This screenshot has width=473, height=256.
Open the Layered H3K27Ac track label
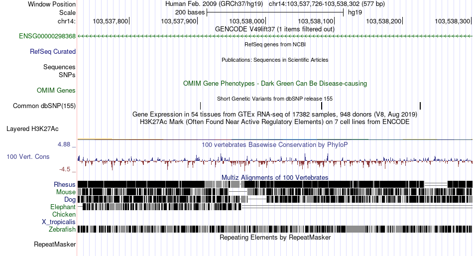pyautogui.click(x=32, y=129)
